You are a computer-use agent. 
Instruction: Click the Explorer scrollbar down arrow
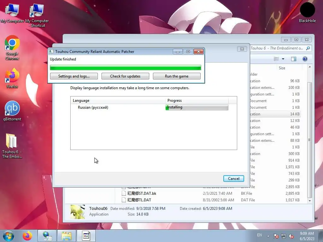(x=310, y=201)
